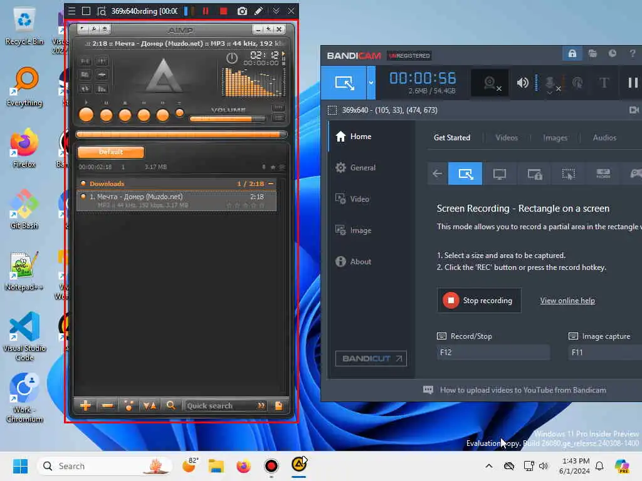Toggle Bandicam text overlay T icon
This screenshot has width=642, height=481.
pos(604,83)
